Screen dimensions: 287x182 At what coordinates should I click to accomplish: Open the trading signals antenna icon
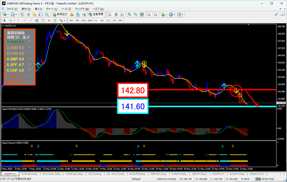[x=84, y=14]
